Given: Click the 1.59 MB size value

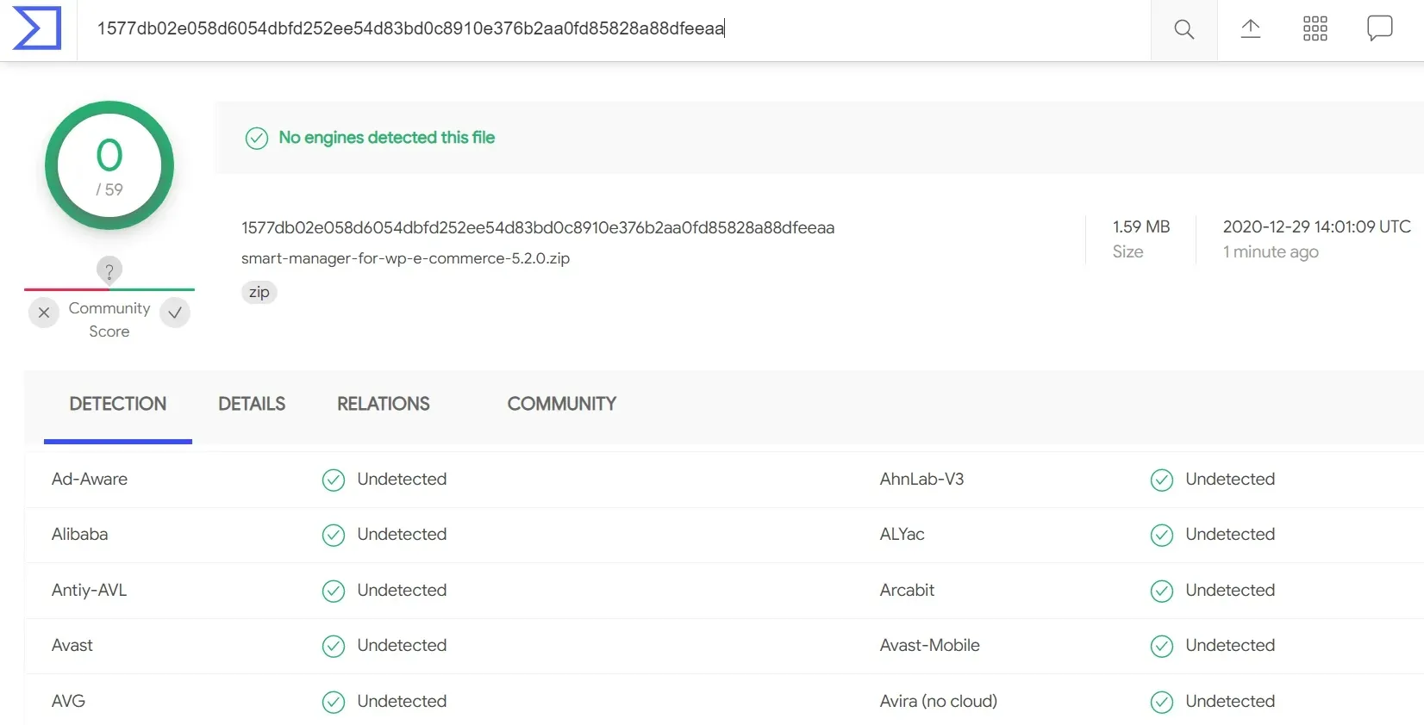Looking at the screenshot, I should [1141, 226].
